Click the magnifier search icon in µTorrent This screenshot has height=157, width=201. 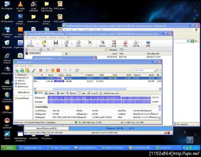coord(157,70)
